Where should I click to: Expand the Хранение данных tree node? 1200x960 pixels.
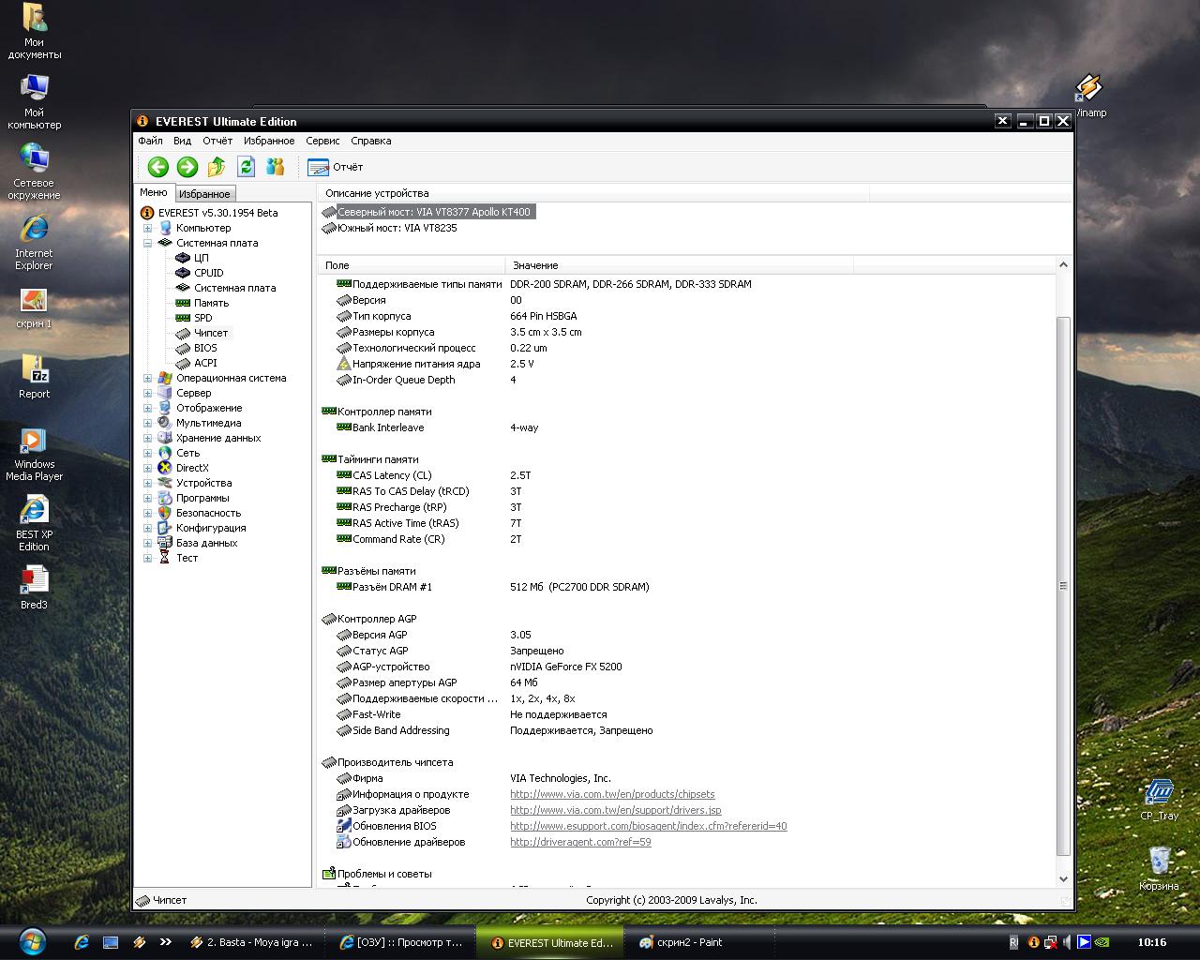pyautogui.click(x=147, y=438)
